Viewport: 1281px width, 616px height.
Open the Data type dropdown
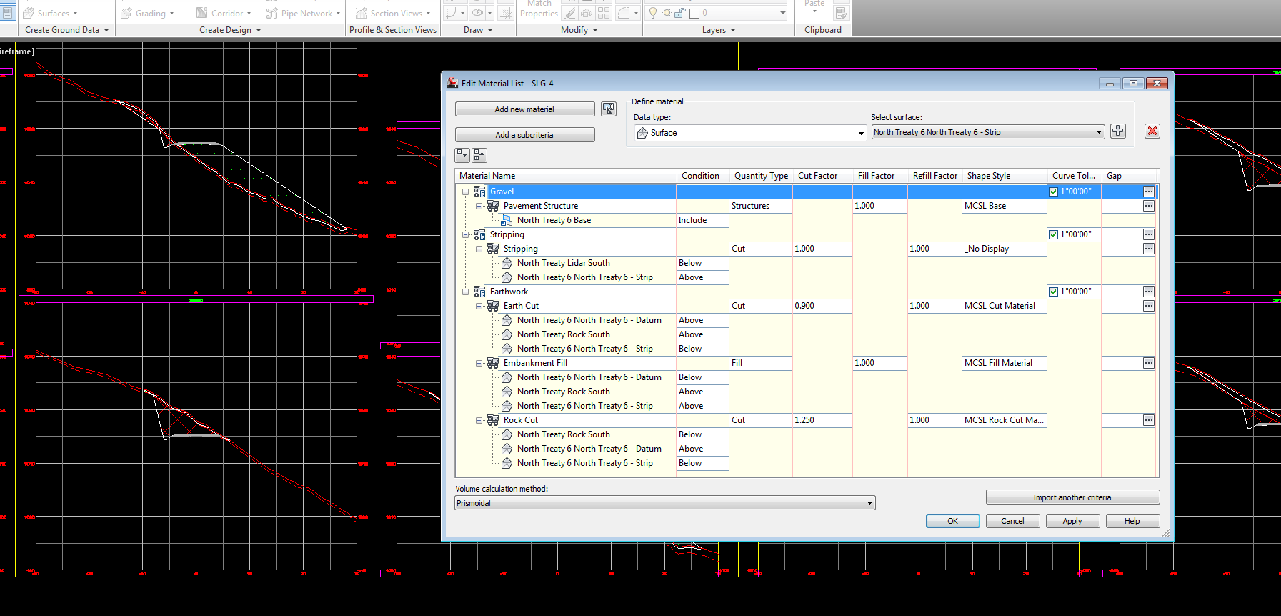tap(751, 133)
